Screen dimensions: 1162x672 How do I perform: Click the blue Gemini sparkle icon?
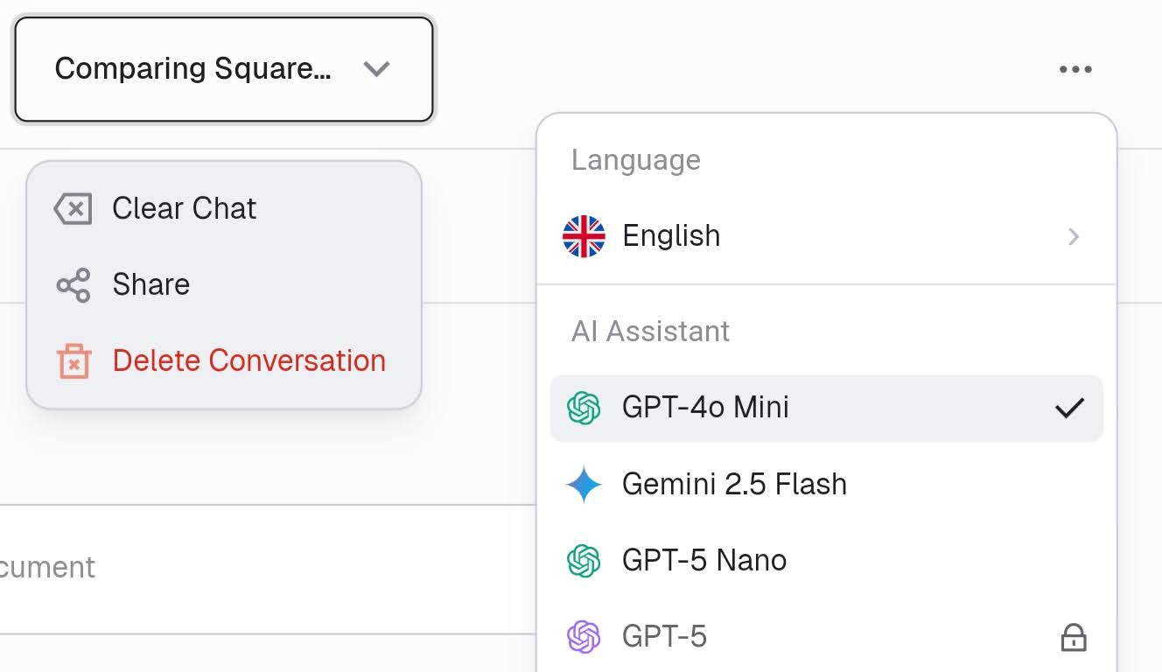point(584,484)
